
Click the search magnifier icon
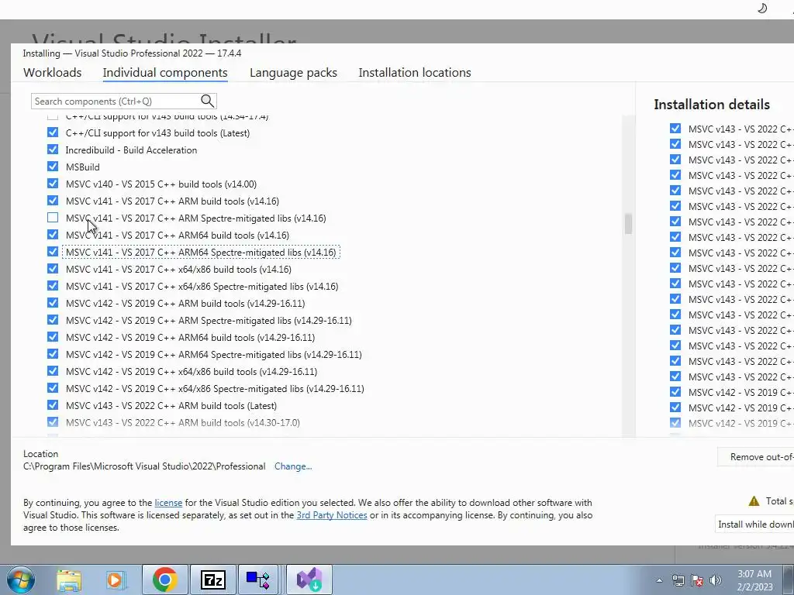coord(207,101)
